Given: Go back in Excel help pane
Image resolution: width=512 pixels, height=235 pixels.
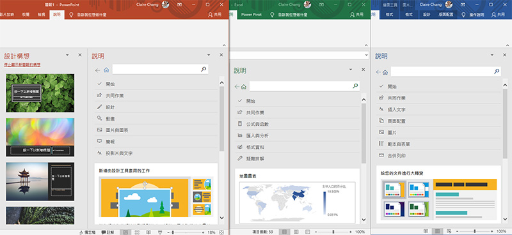Looking at the screenshot, I should (237, 87).
